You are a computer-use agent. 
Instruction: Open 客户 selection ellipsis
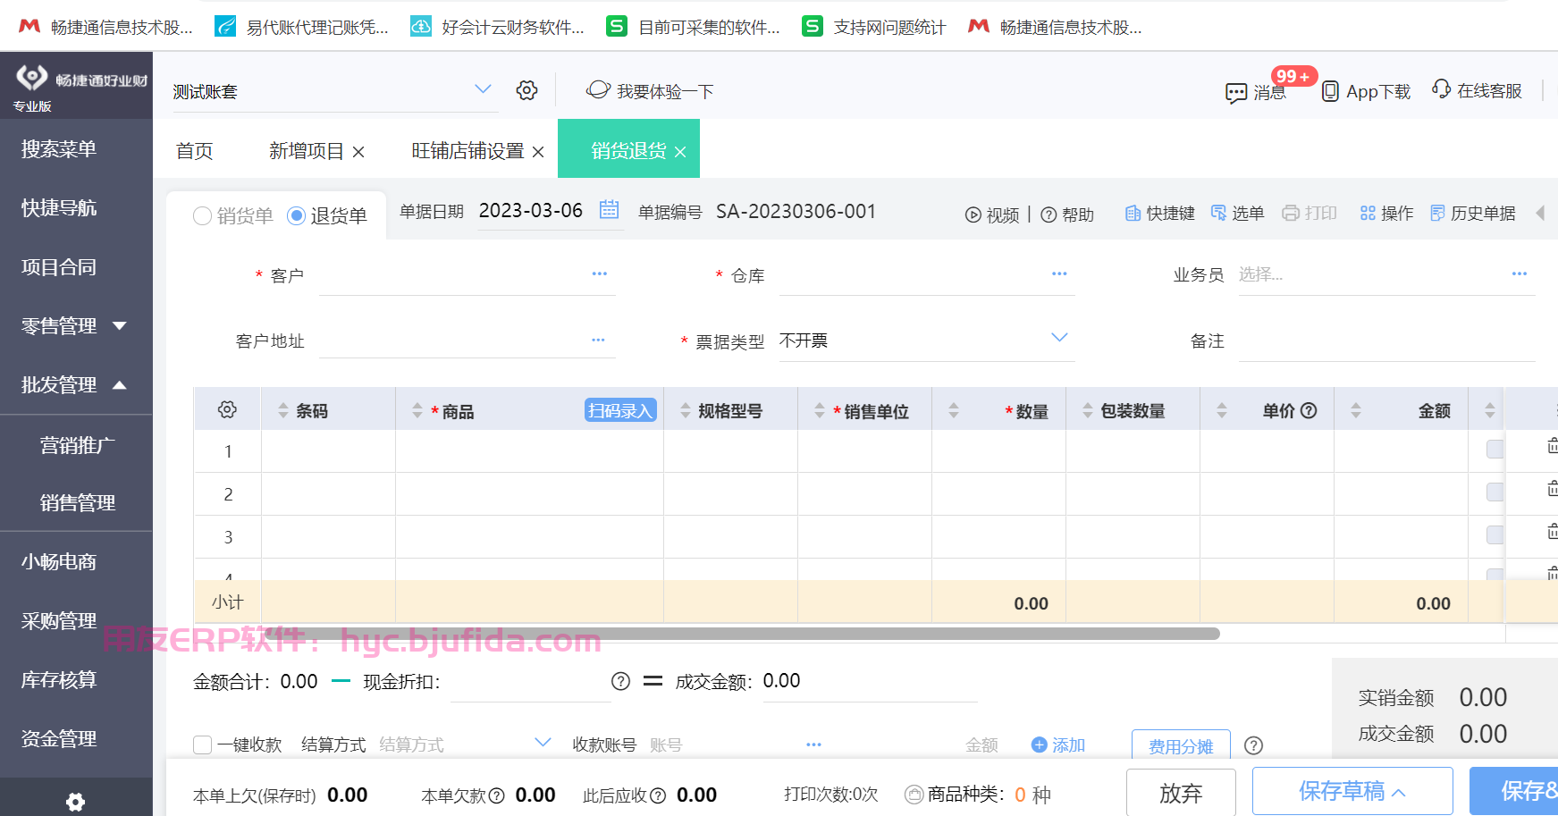[x=599, y=273]
